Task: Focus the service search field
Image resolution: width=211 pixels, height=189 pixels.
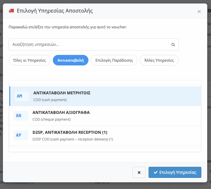Action: tap(93, 44)
